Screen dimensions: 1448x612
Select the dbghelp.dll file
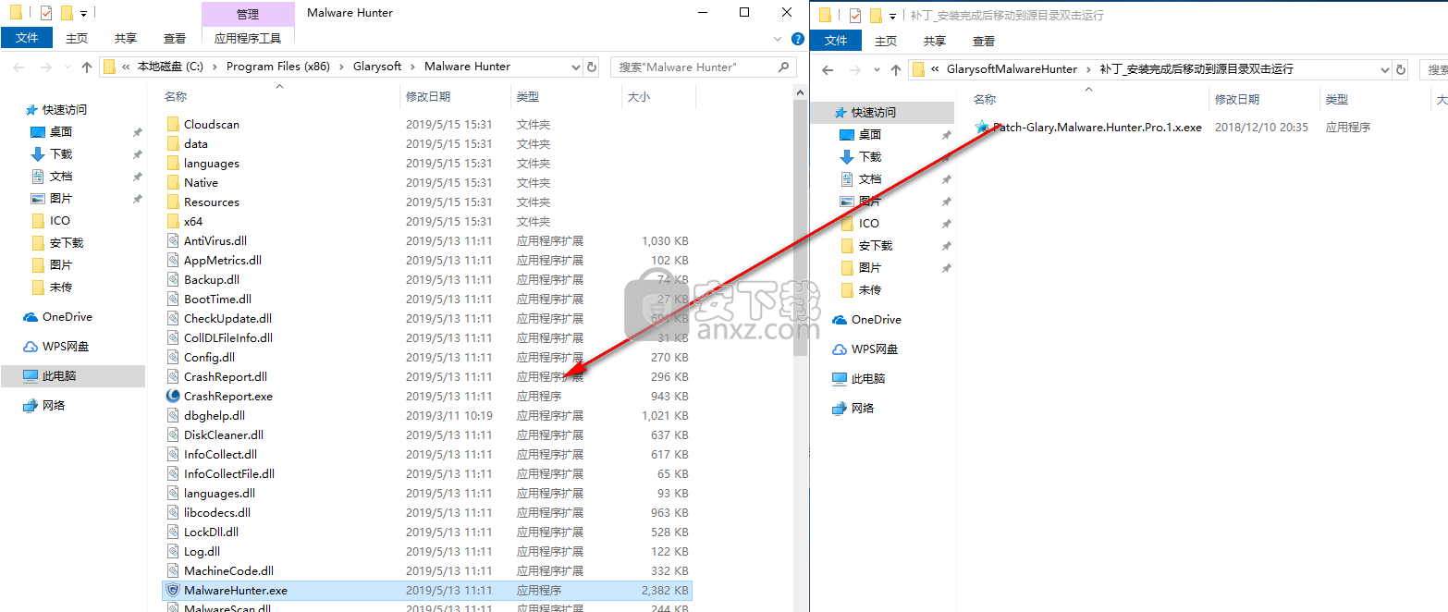click(x=215, y=415)
